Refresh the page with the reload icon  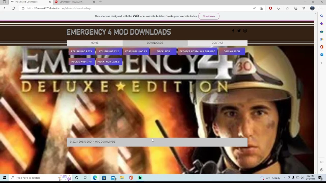(x=13, y=8)
